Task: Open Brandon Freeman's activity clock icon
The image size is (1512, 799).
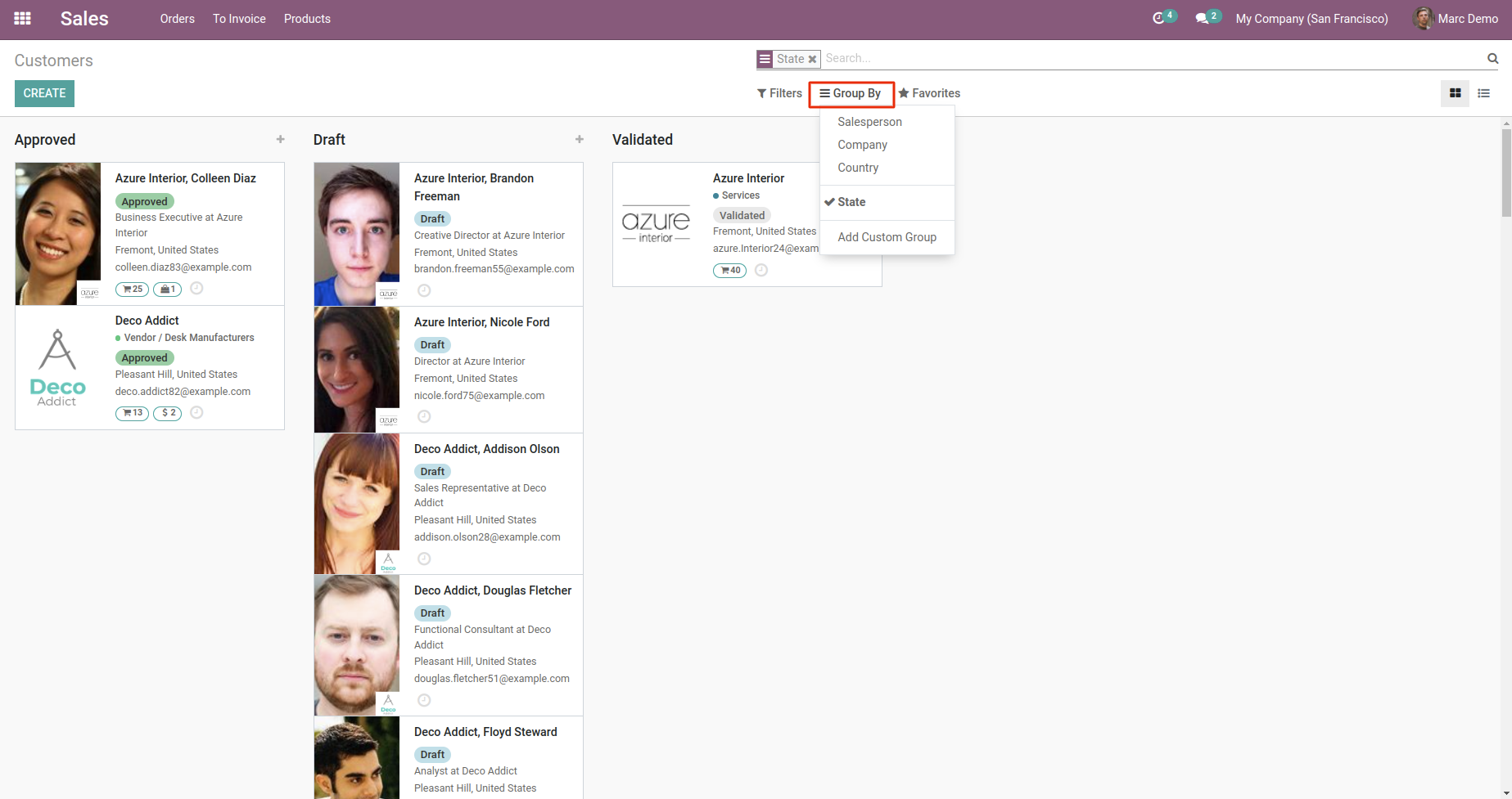Action: [x=424, y=290]
